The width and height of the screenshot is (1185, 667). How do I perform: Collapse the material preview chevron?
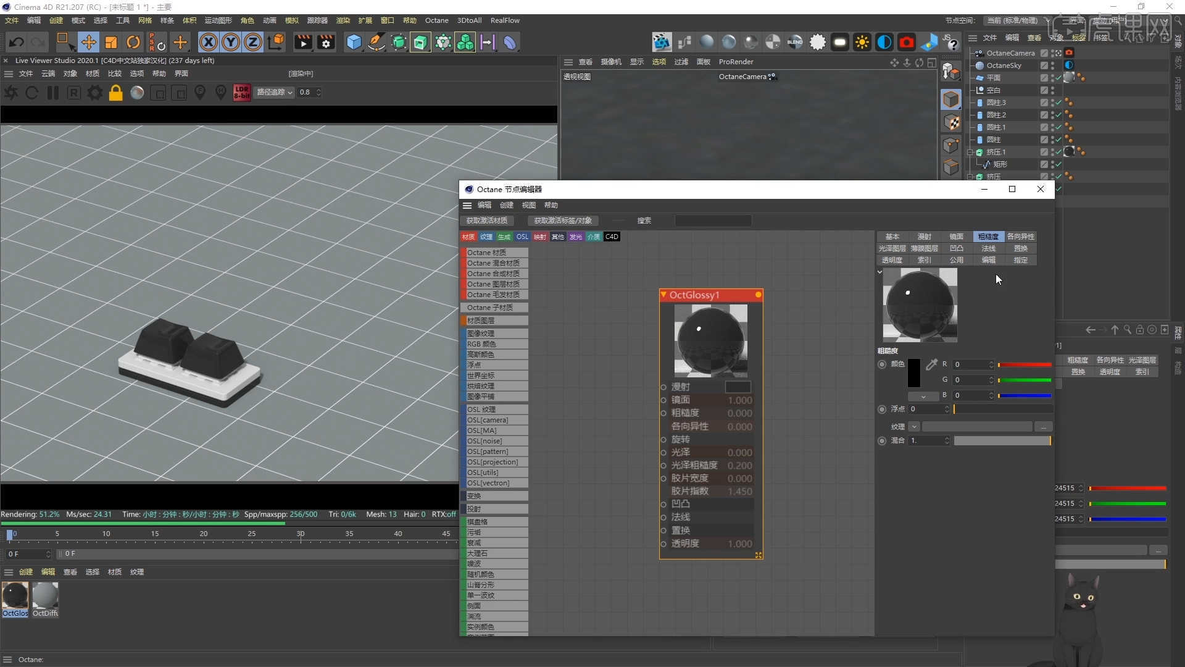[x=880, y=272]
